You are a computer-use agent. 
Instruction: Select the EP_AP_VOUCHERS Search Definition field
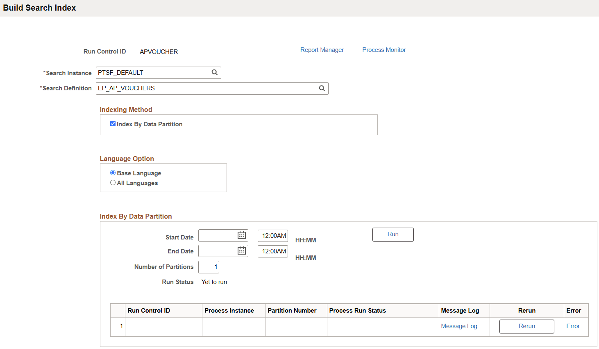click(205, 88)
